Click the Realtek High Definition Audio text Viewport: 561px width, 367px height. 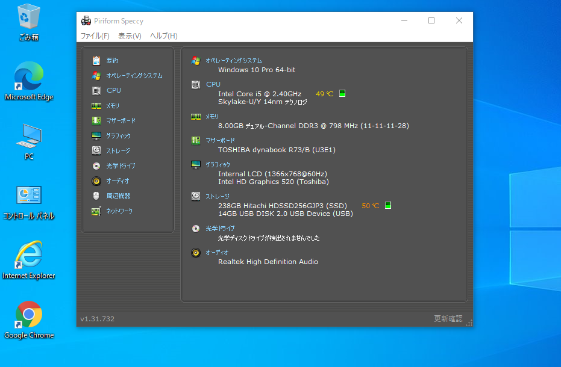268,262
